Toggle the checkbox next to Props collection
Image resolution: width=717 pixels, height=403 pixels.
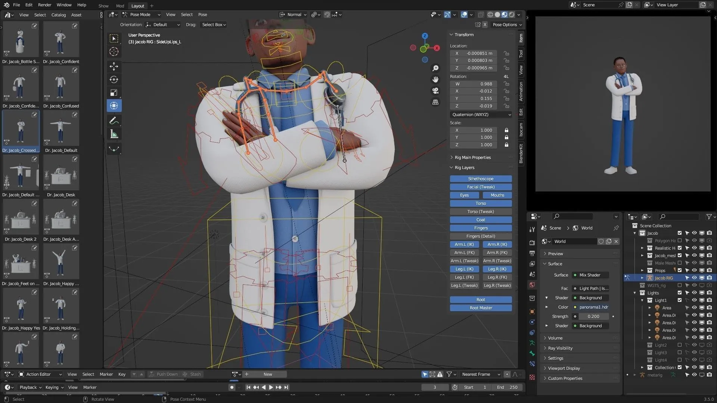click(680, 271)
